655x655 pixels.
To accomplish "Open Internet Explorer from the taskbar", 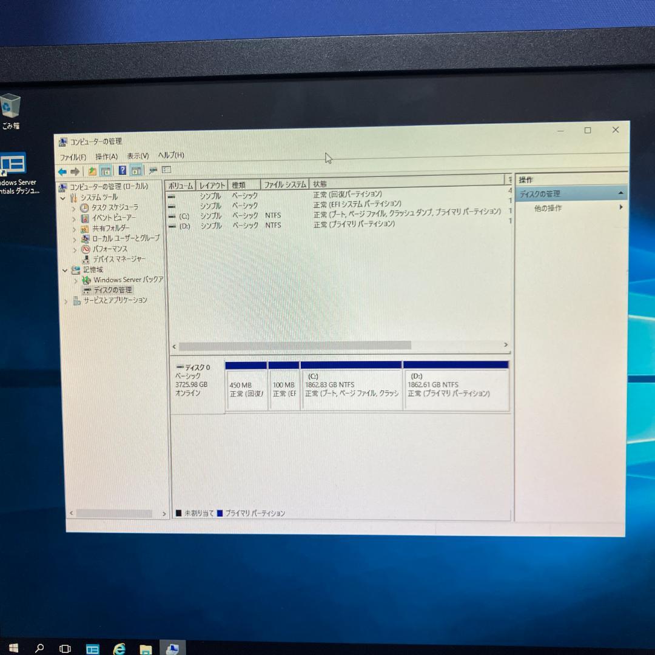I will (120, 648).
